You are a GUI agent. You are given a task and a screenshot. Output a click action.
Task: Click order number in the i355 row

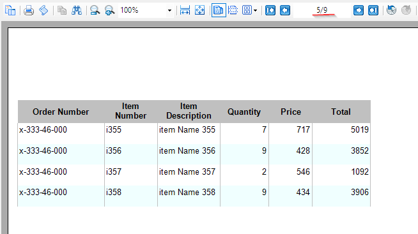click(61, 133)
